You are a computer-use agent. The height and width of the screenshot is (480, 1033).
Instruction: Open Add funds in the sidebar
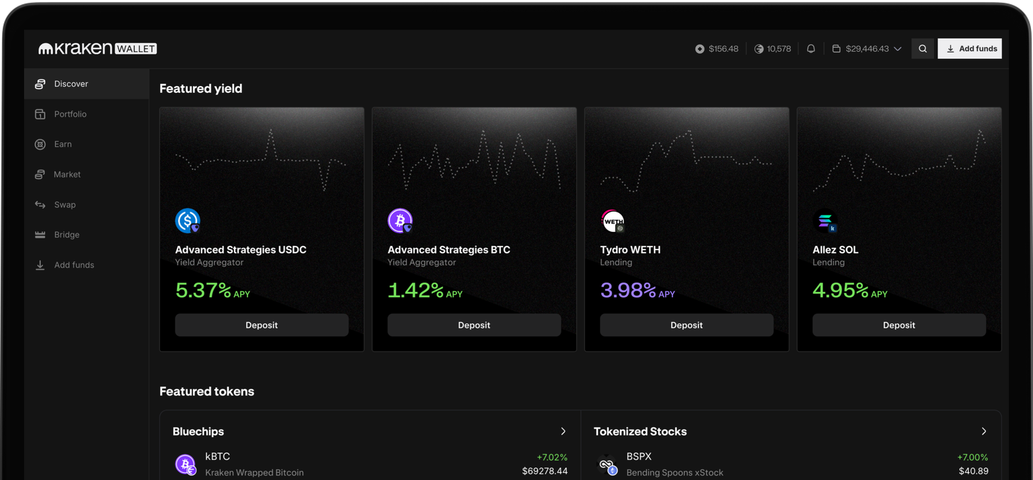pos(87,265)
